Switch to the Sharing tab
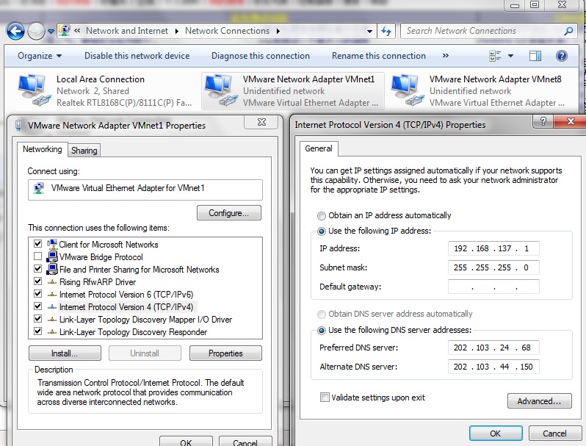 (x=84, y=151)
